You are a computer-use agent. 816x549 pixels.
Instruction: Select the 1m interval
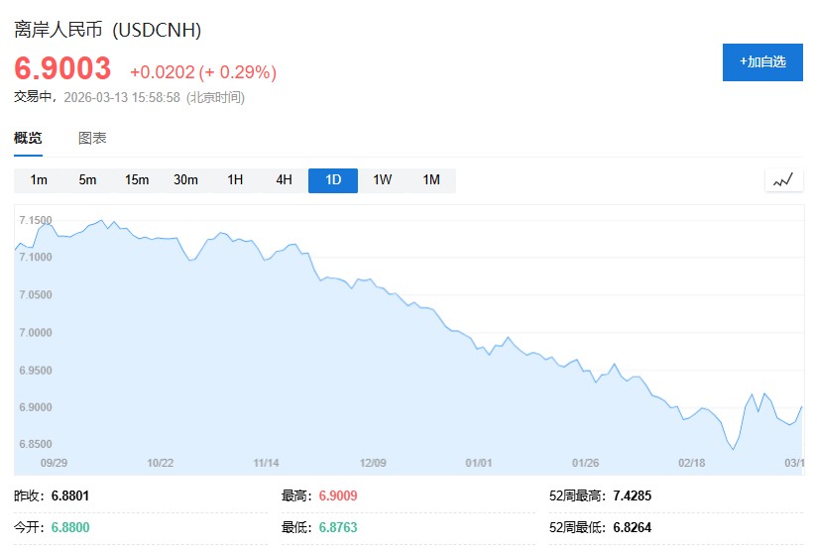coord(39,180)
